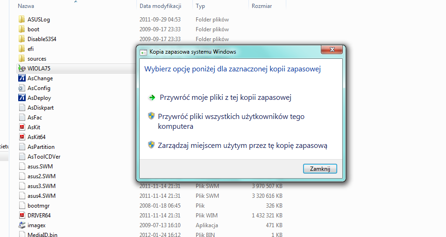Click the bootmgr file name

tap(39, 206)
